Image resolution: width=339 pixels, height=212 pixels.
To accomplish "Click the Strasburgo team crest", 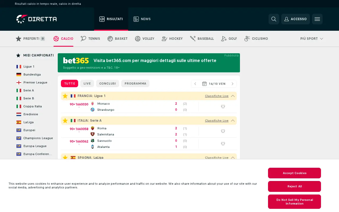I will (93, 110).
